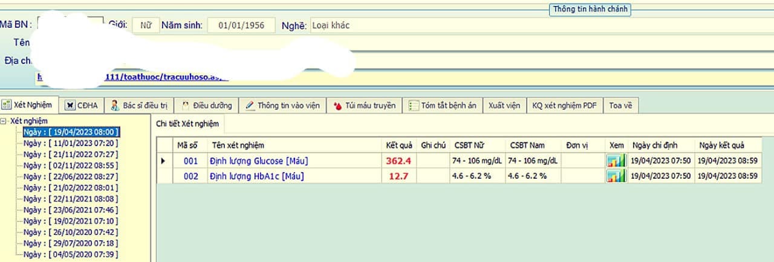The width and height of the screenshot is (774, 262).
Task: Collapse the Xét nghiệm tree root
Action: (4, 121)
